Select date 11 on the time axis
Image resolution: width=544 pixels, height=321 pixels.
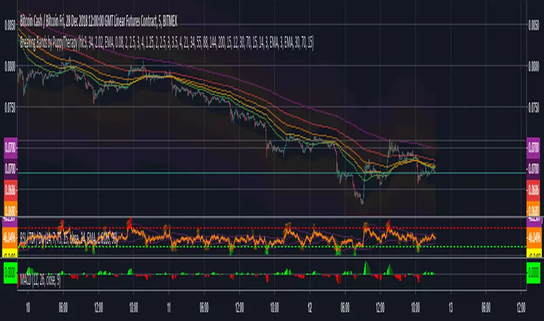(x=168, y=305)
